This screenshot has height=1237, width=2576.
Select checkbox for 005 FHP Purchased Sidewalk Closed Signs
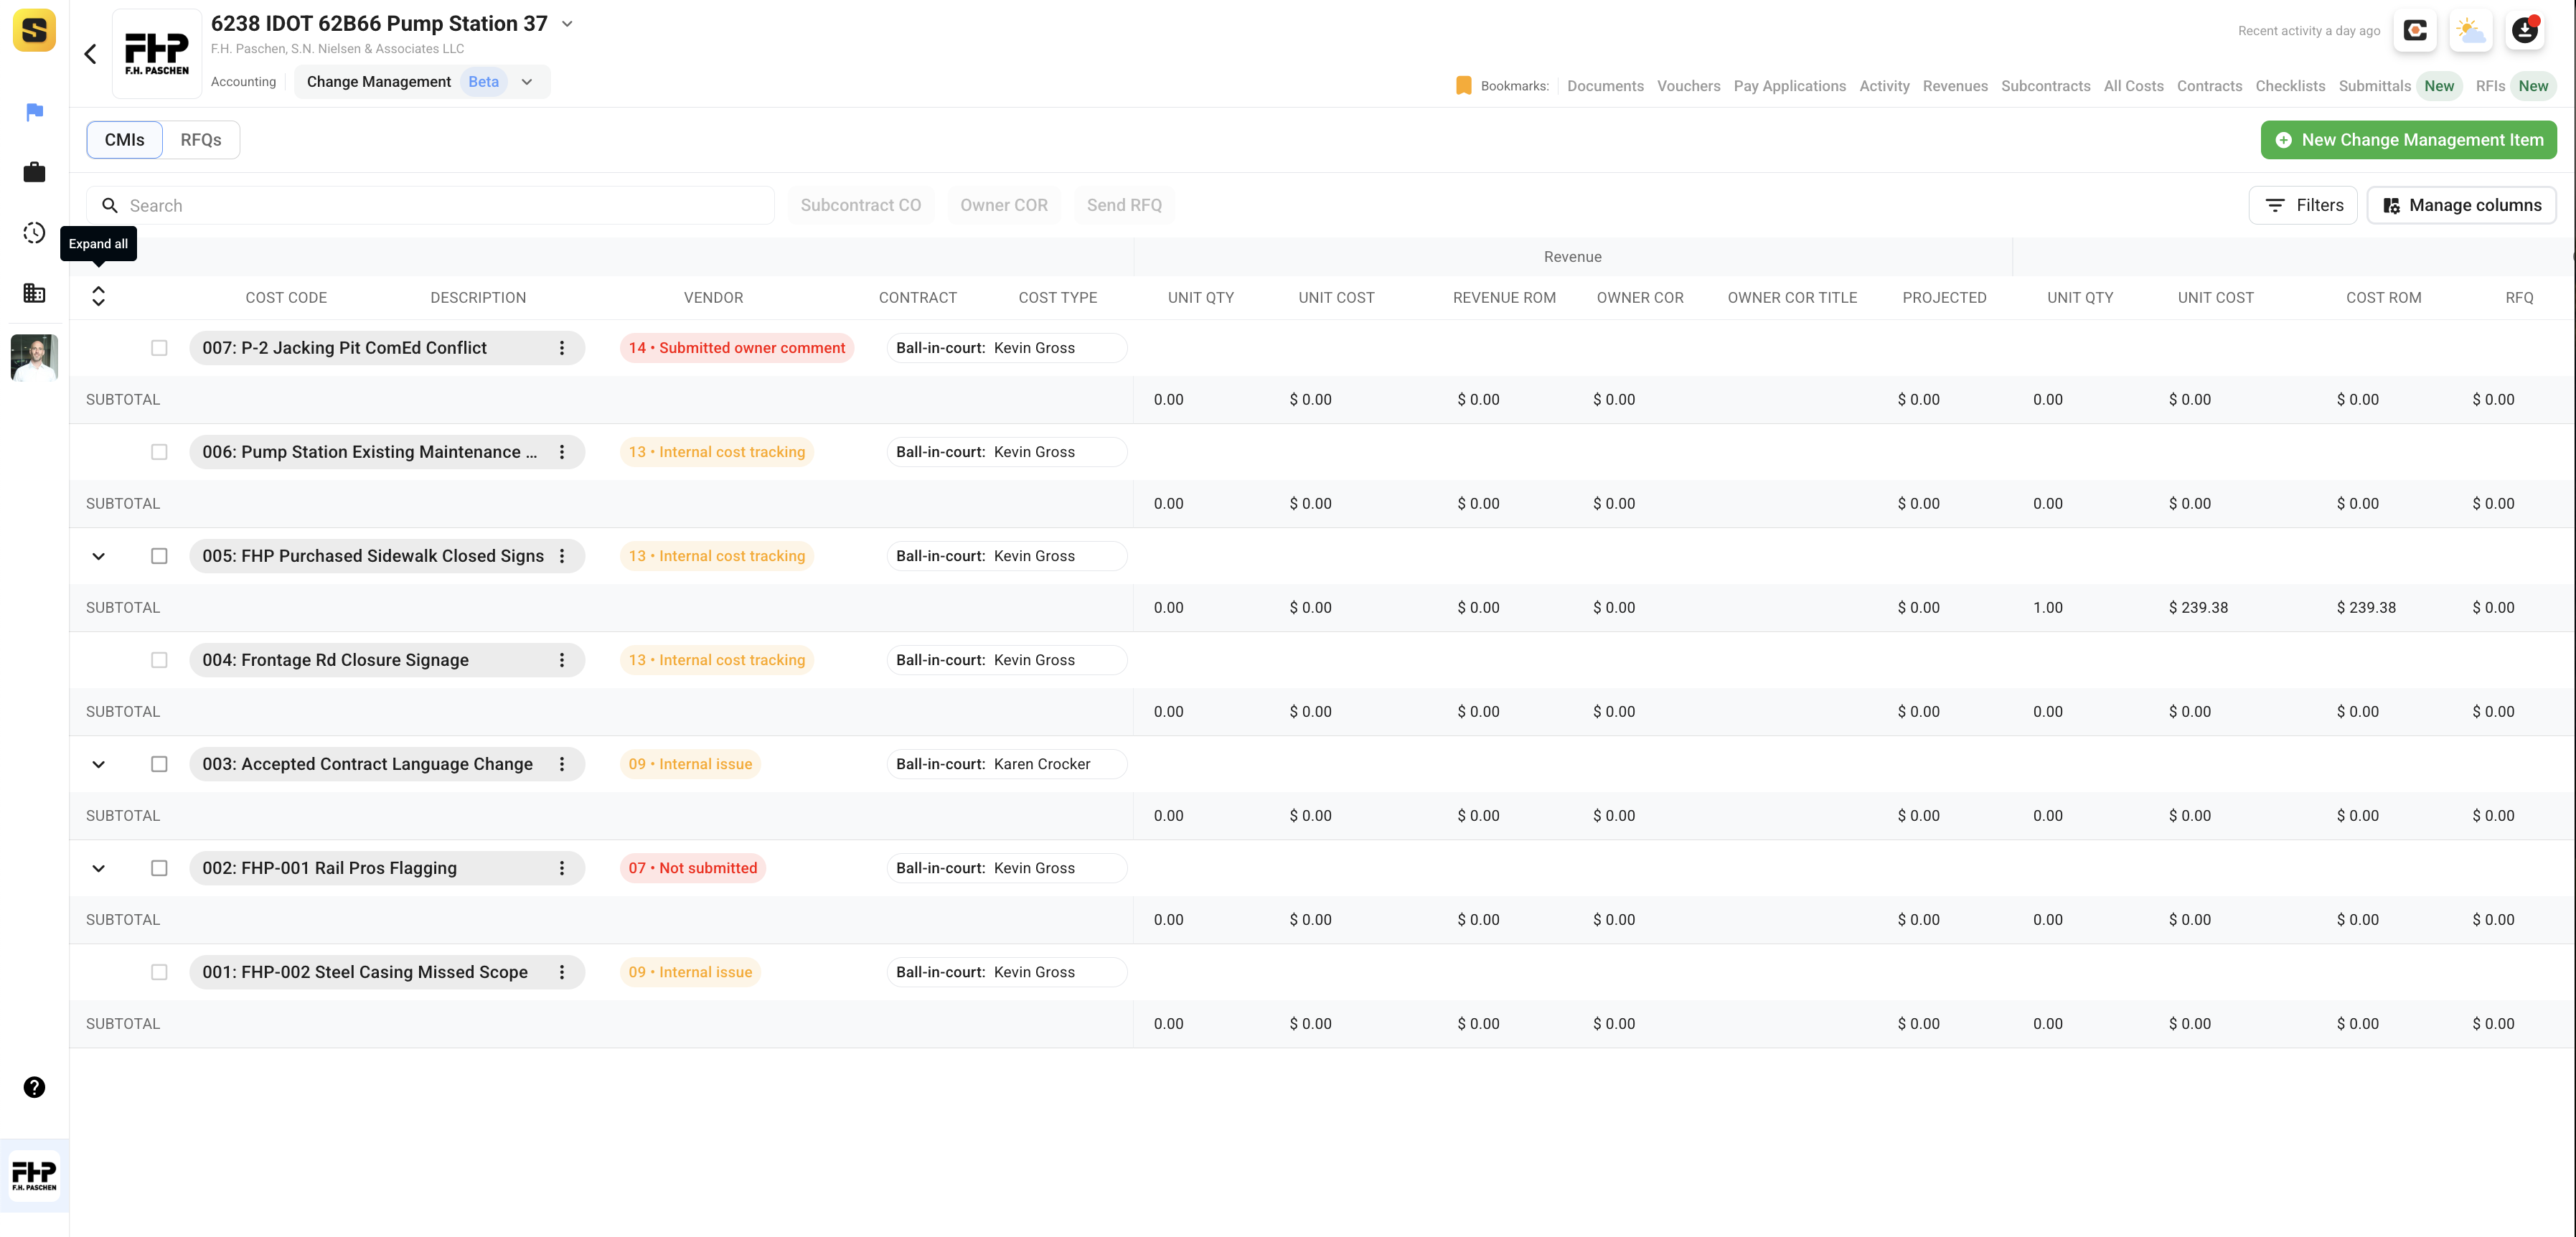(x=159, y=556)
